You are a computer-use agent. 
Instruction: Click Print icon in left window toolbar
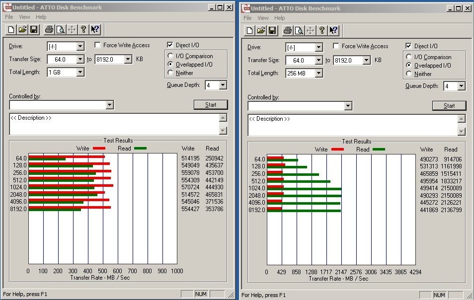click(x=49, y=29)
